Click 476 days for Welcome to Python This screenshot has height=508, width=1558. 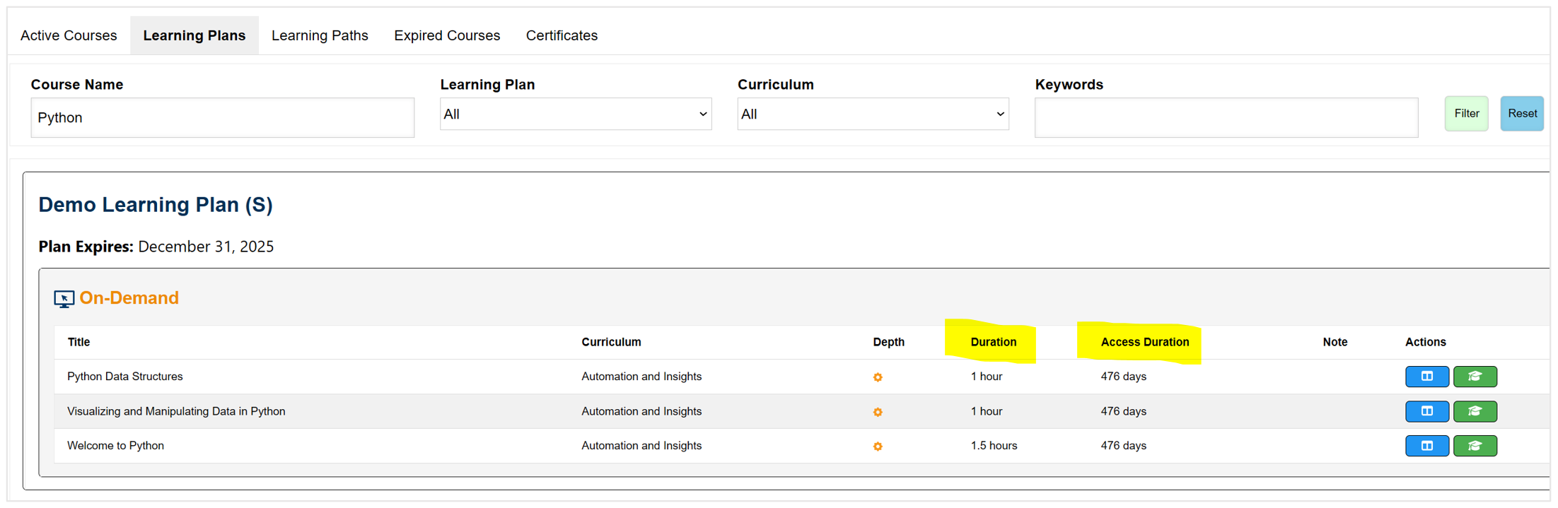pos(1123,446)
